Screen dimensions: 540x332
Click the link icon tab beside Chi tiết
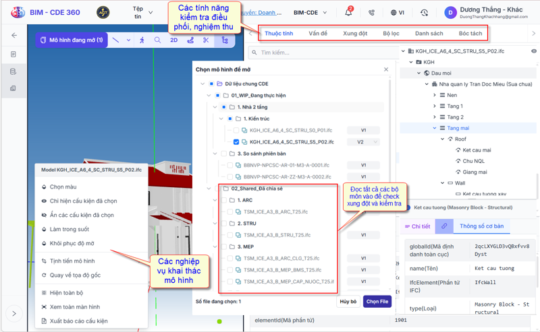pyautogui.click(x=444, y=226)
